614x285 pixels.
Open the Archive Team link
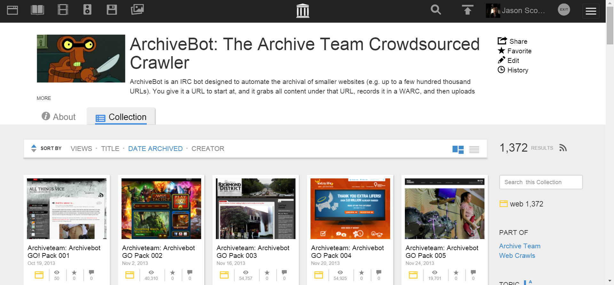[520, 246]
